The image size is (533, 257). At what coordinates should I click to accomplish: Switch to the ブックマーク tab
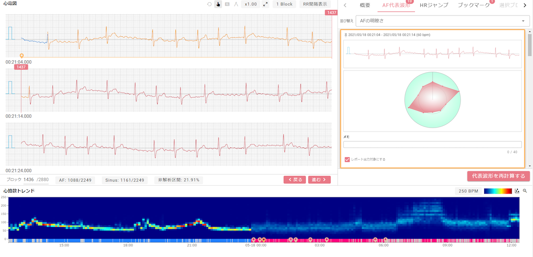pyautogui.click(x=473, y=5)
